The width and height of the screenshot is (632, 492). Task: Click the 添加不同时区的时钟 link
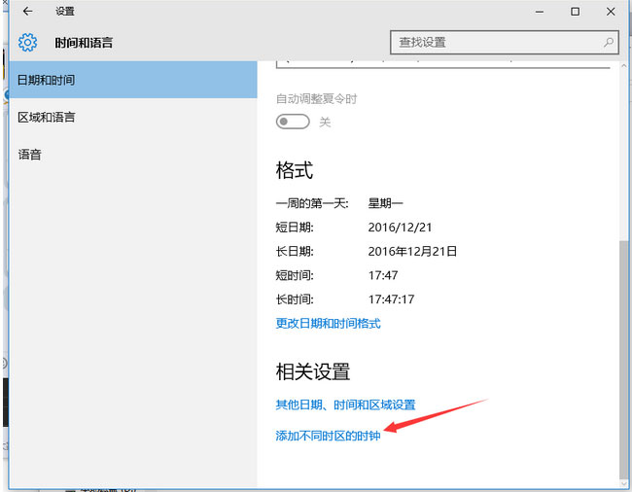point(328,436)
